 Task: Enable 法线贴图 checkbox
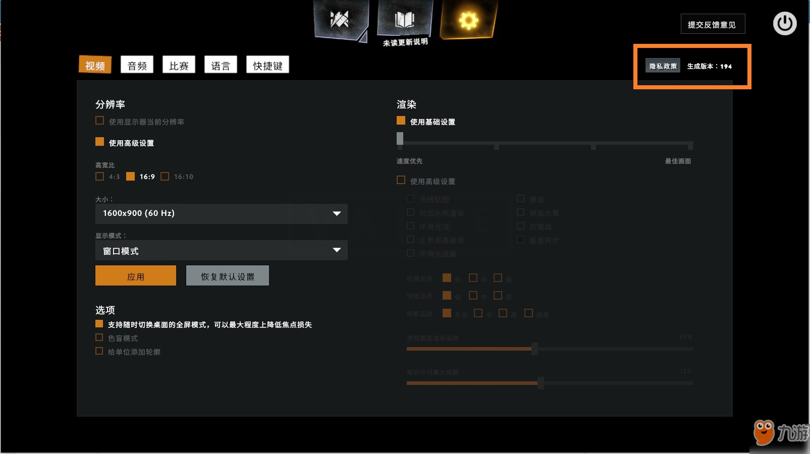point(410,199)
